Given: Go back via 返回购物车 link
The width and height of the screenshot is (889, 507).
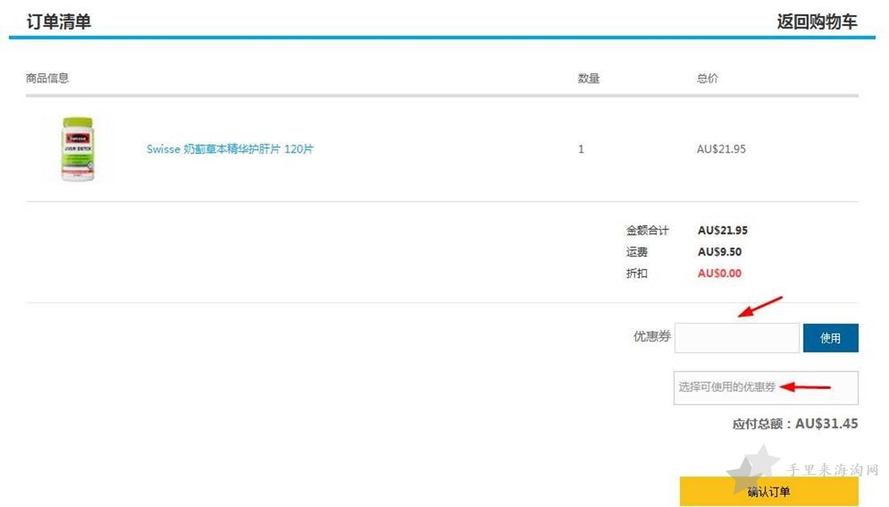Looking at the screenshot, I should [817, 22].
